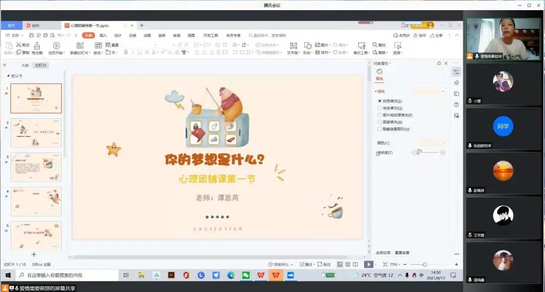The width and height of the screenshot is (545, 292).
Task: Click the Collaborate (协作) button
Action: tap(420, 35)
